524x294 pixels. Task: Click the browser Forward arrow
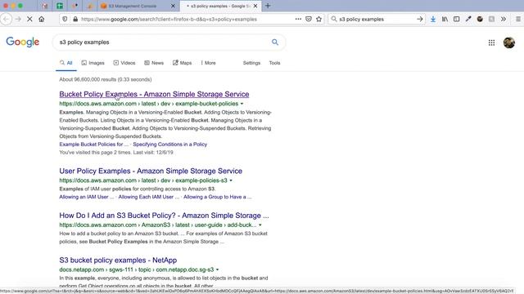click(18, 19)
